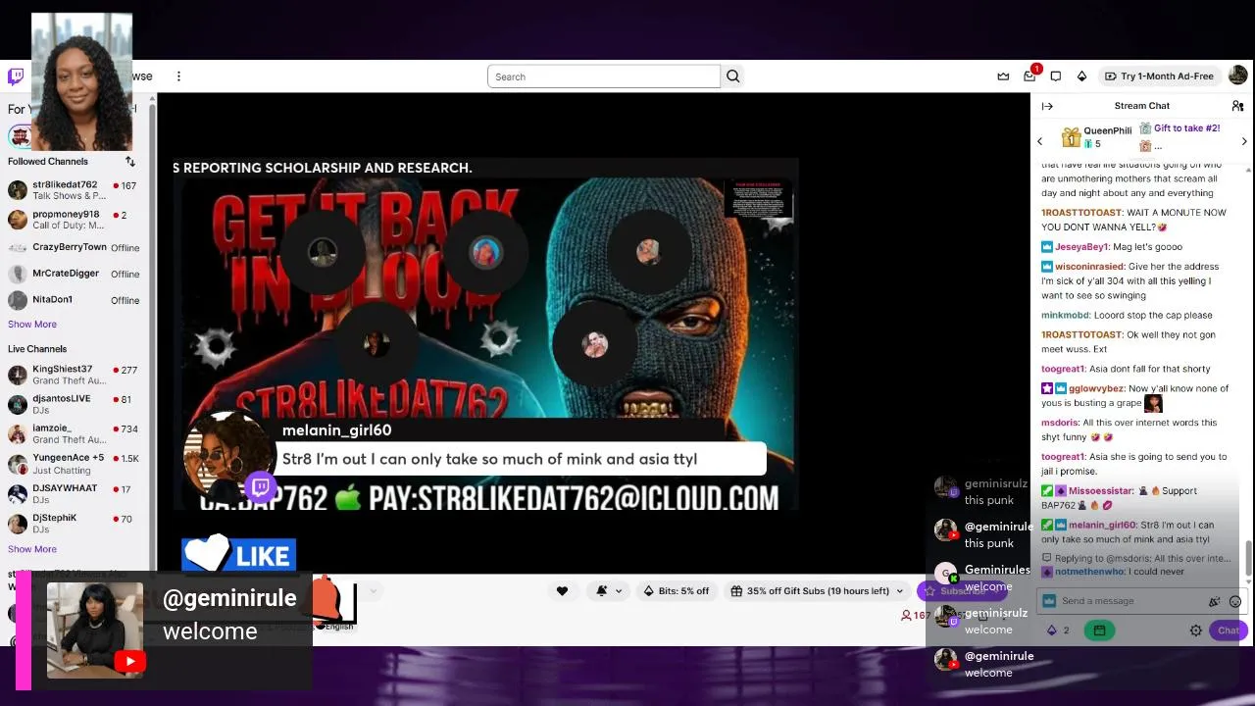The image size is (1255, 706).
Task: Click the YouTube logo on geminirule overlay
Action: point(129,662)
